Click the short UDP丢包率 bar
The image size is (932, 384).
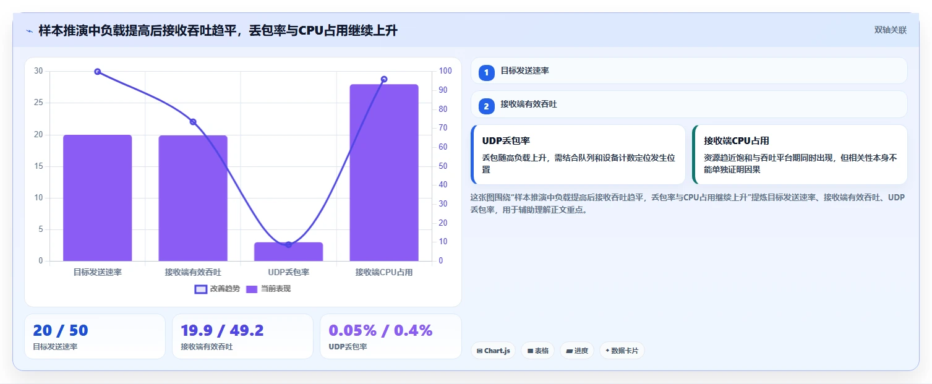[288, 252]
